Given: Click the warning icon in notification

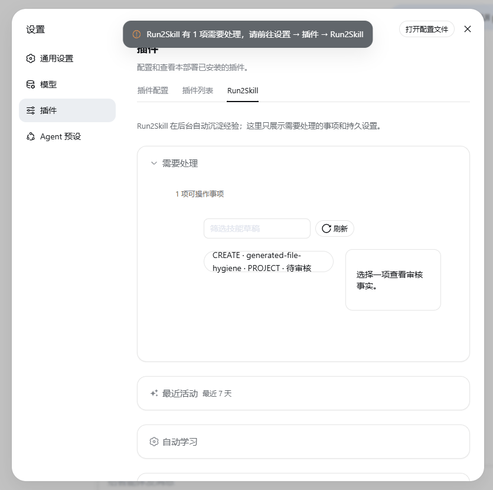Looking at the screenshot, I should pyautogui.click(x=136, y=34).
